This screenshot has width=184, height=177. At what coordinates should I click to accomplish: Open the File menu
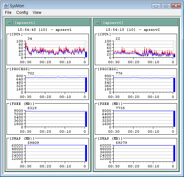tap(8, 13)
